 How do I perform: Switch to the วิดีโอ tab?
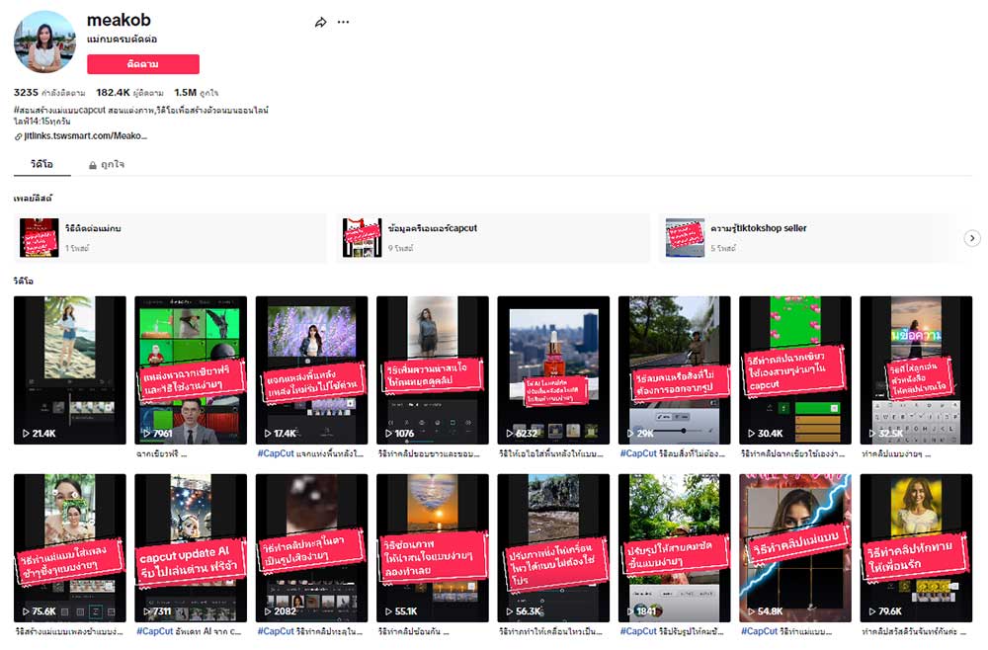point(41,164)
